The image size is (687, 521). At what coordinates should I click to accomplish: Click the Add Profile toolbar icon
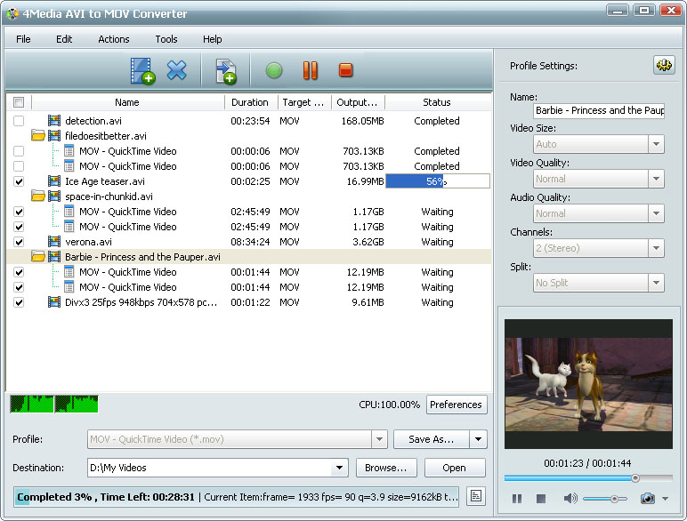(226, 70)
